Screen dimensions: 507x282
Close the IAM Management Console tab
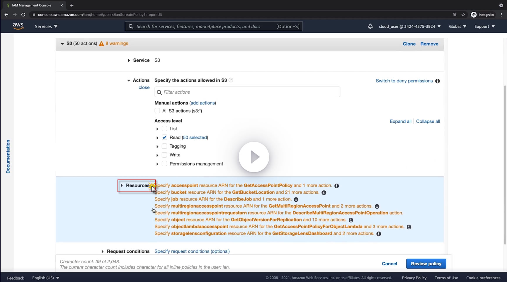[x=62, y=5]
